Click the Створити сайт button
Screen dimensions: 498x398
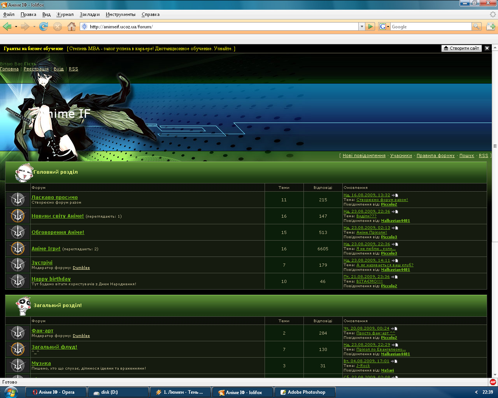click(x=461, y=48)
